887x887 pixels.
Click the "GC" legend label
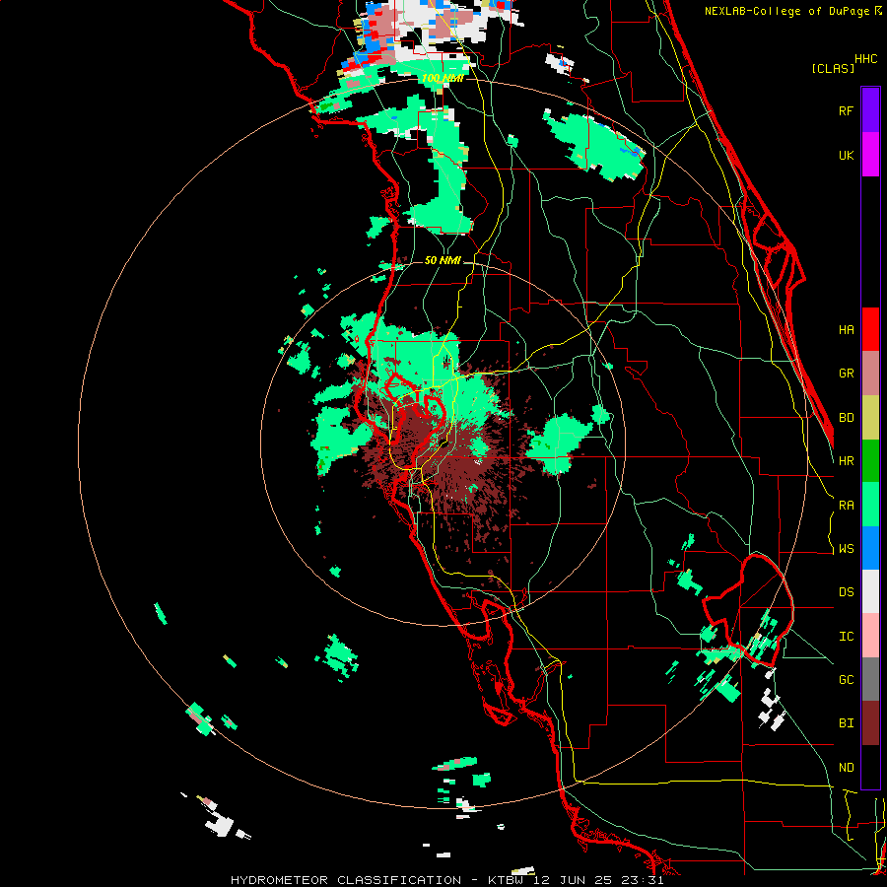point(846,680)
